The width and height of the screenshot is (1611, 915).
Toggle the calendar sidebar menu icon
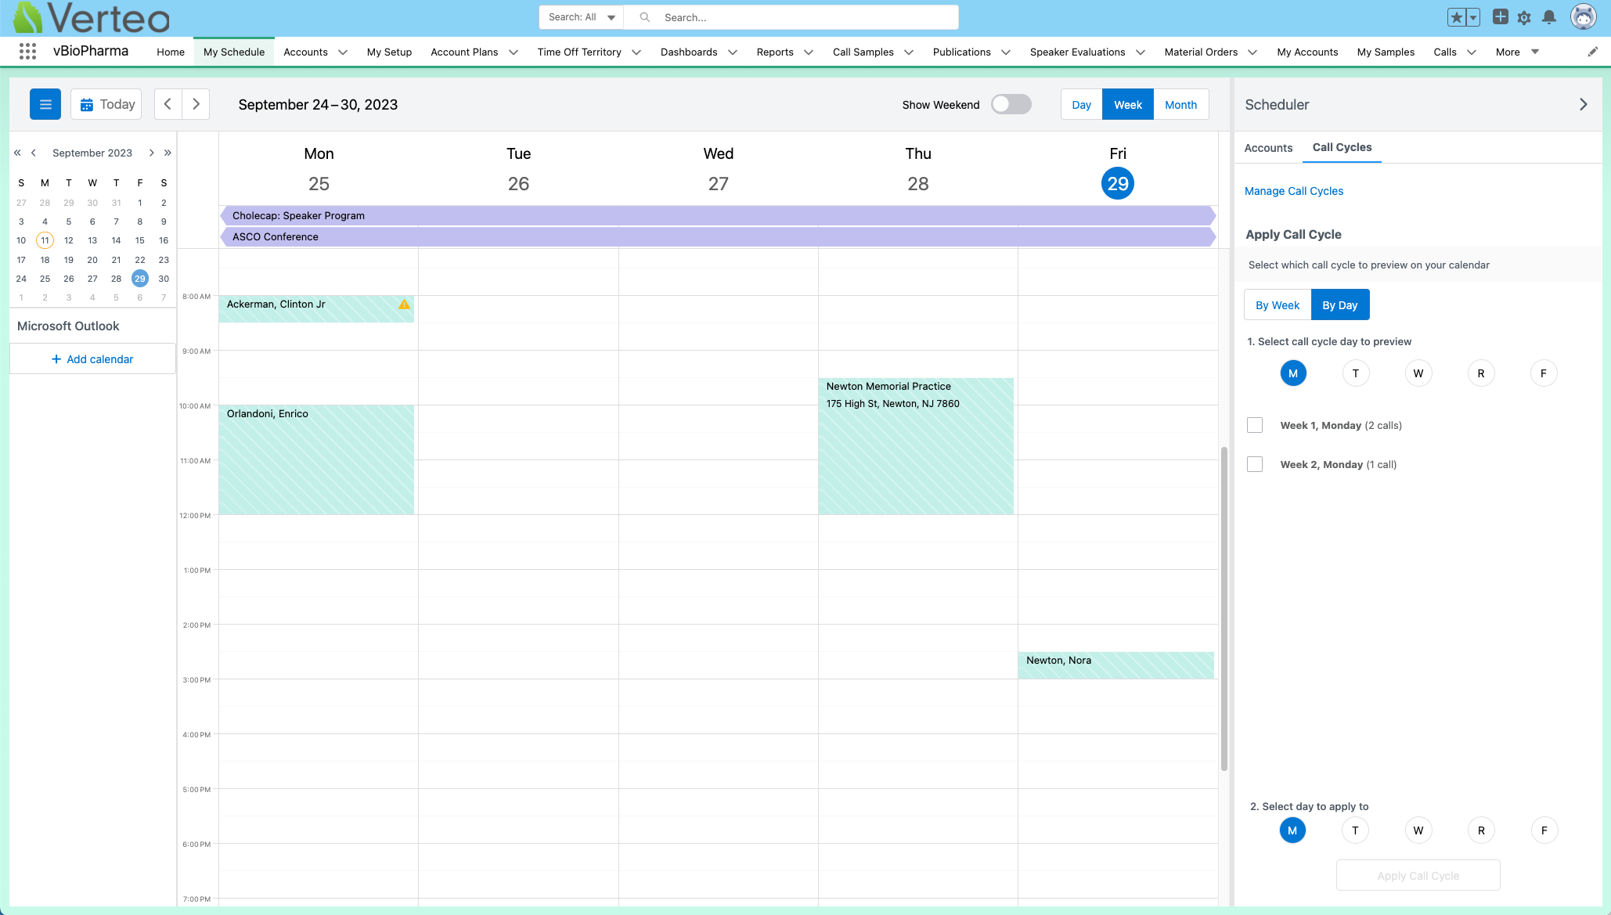coord(45,104)
